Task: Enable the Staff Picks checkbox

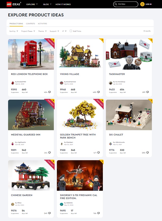Action: (x=71, y=31)
